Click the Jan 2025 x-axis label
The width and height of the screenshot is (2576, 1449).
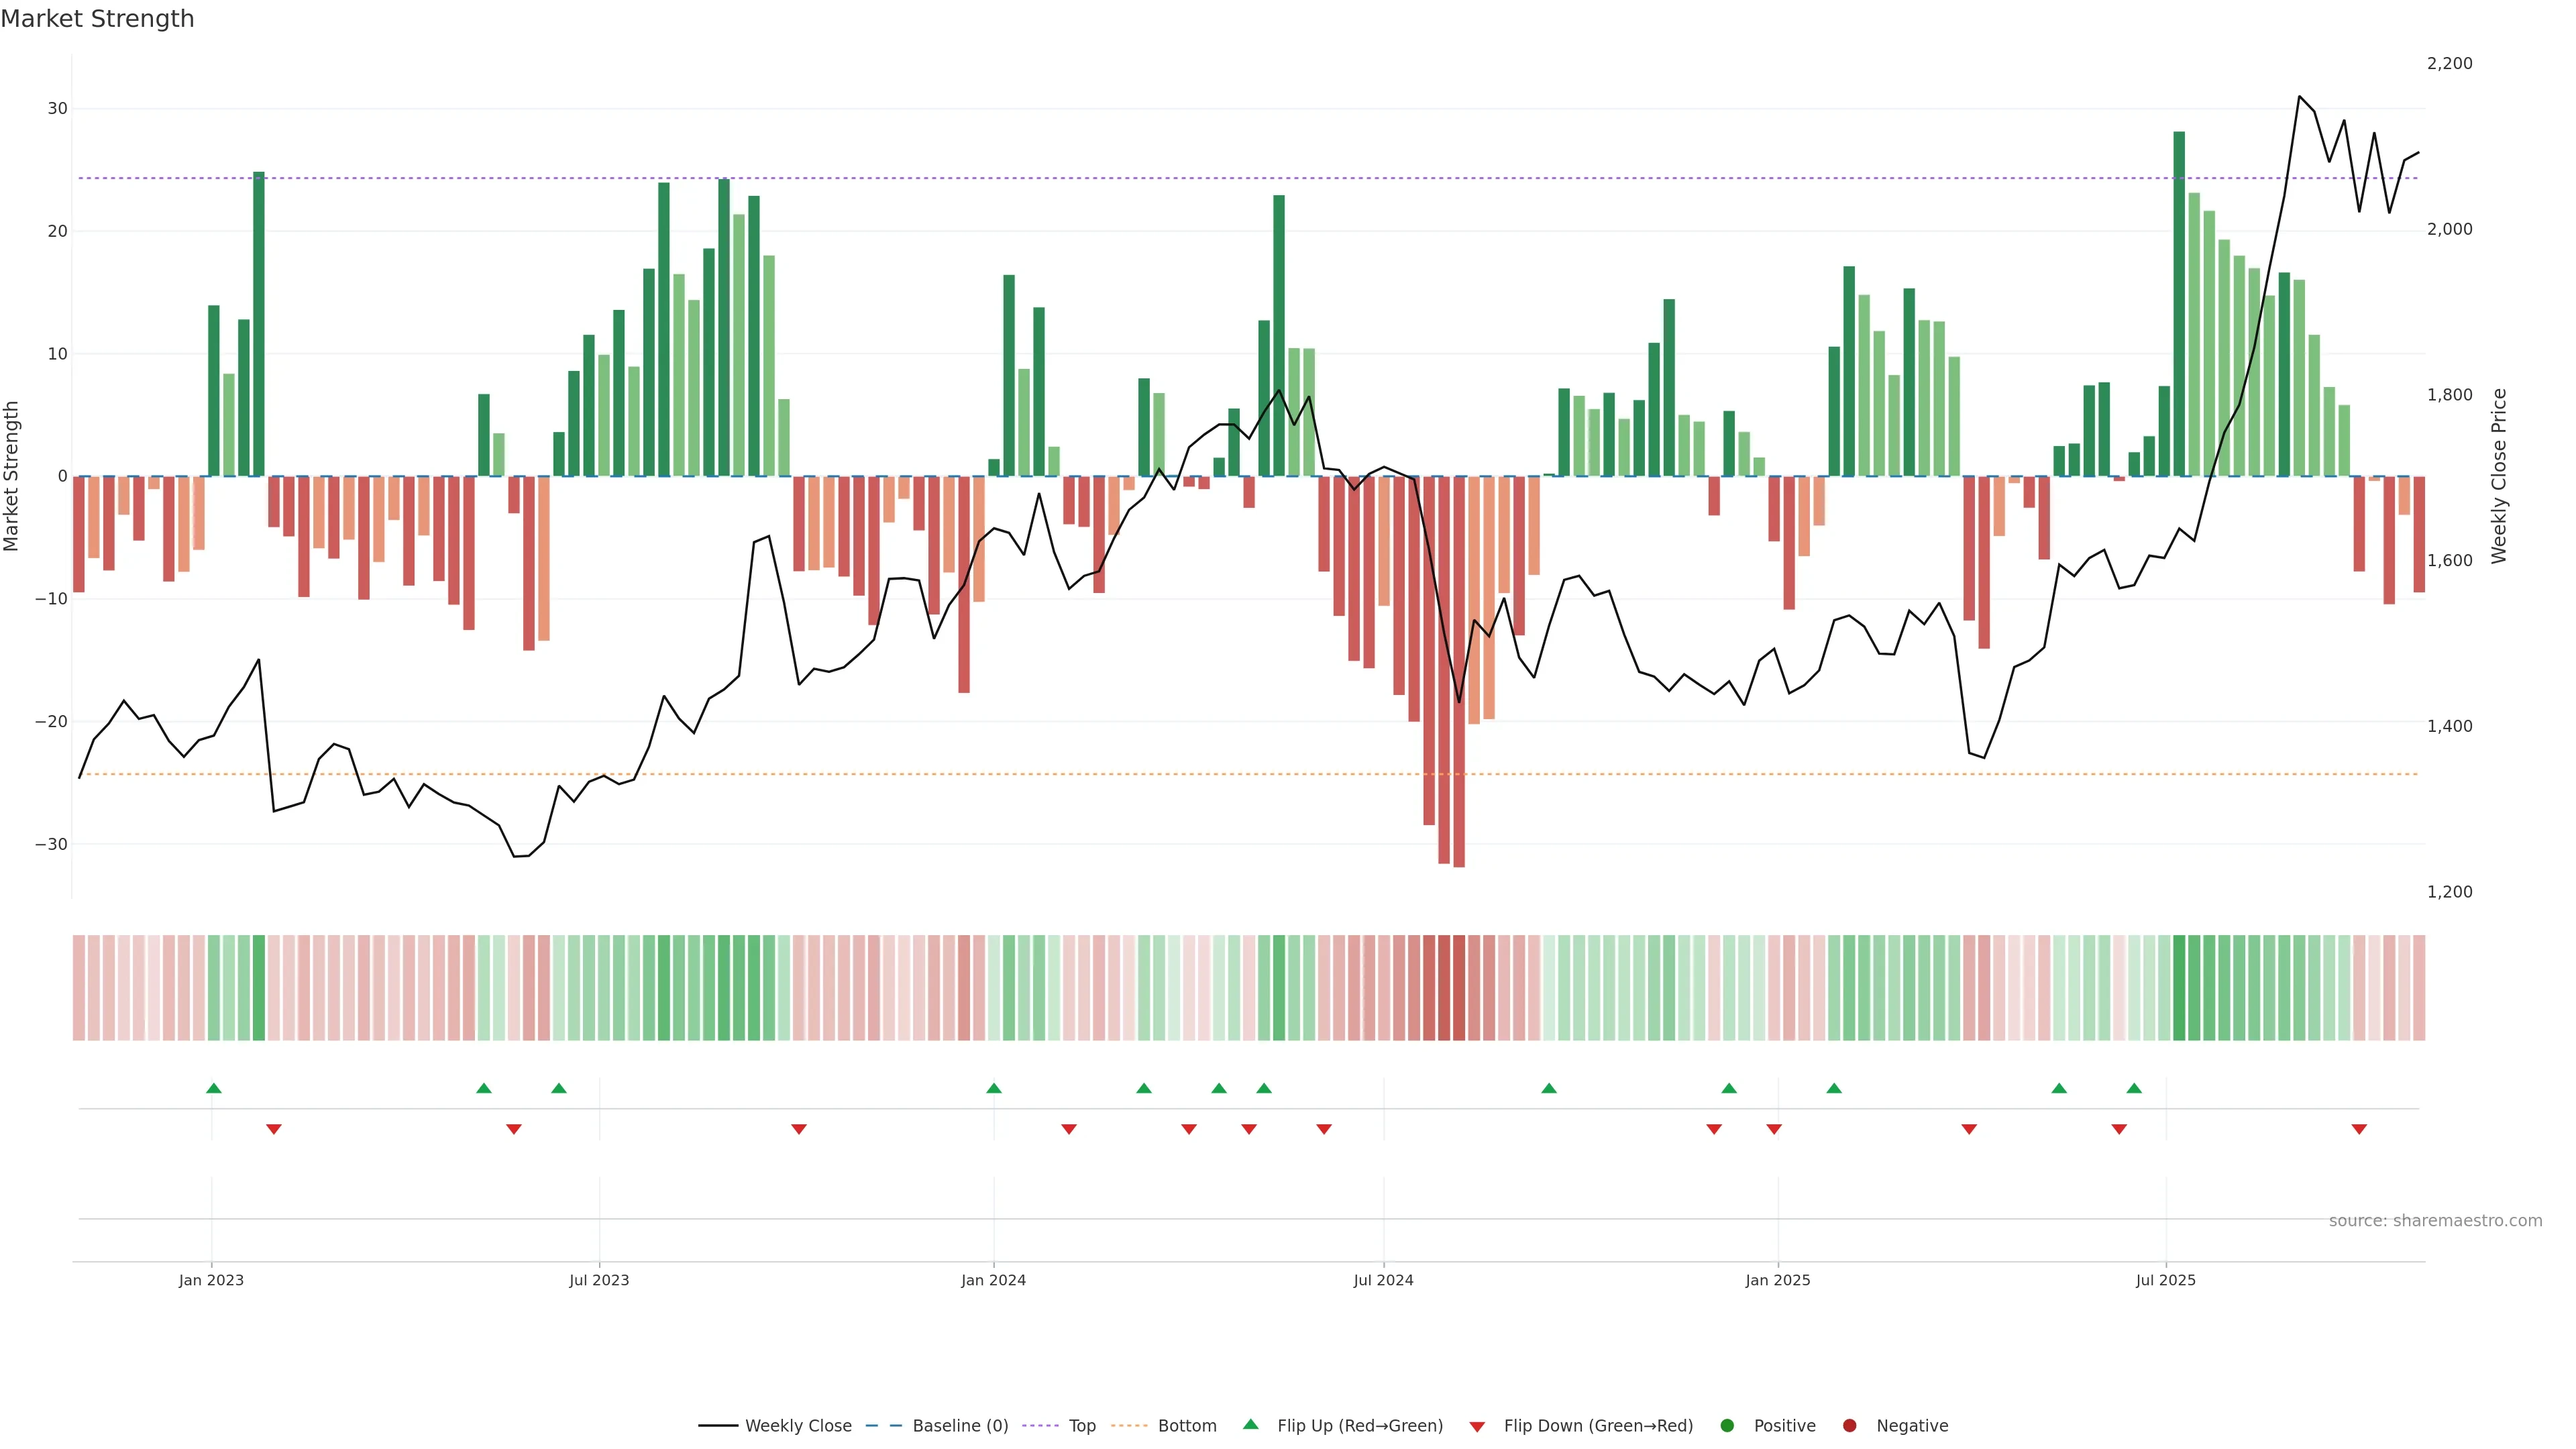[x=1777, y=1280]
